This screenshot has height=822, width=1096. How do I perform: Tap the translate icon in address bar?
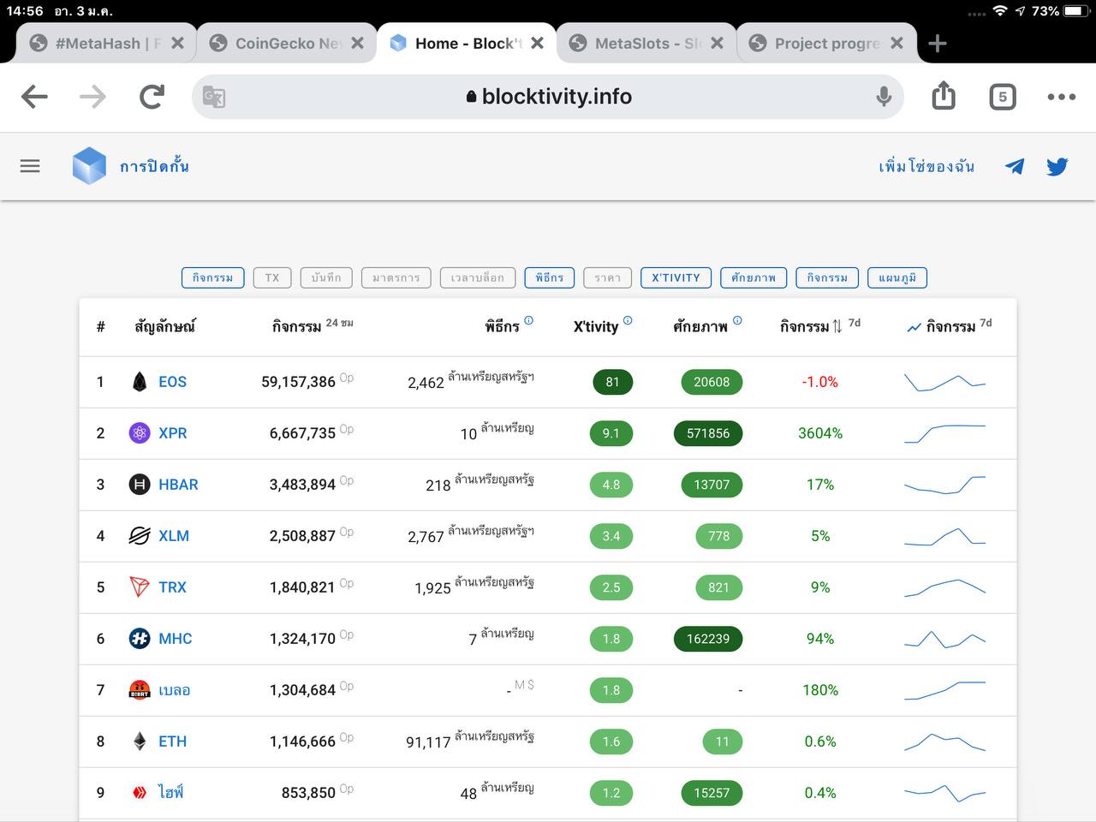pyautogui.click(x=214, y=97)
